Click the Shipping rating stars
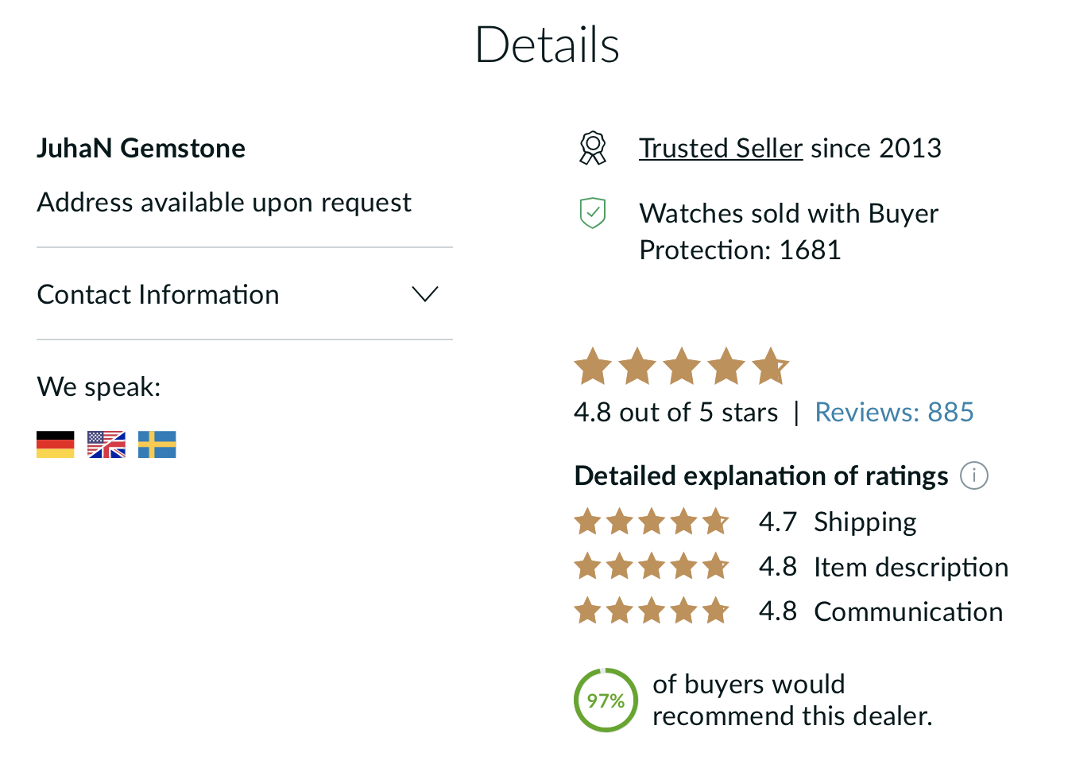Image resolution: width=1068 pixels, height=776 pixels. coord(652,522)
